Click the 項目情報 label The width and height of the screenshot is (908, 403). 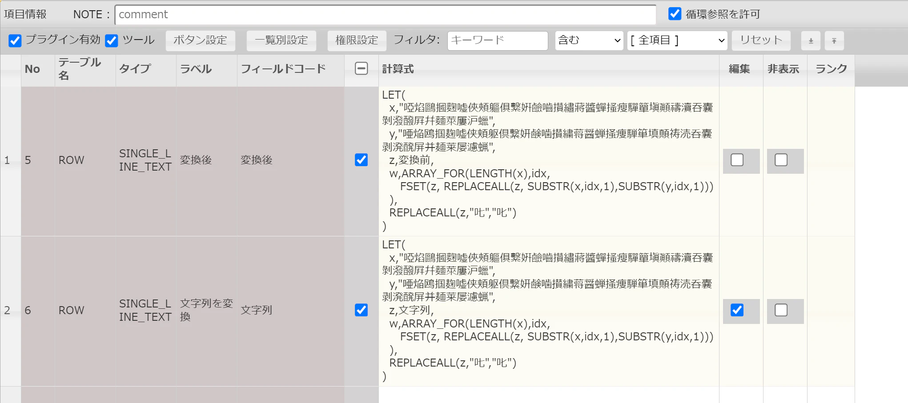(25, 14)
